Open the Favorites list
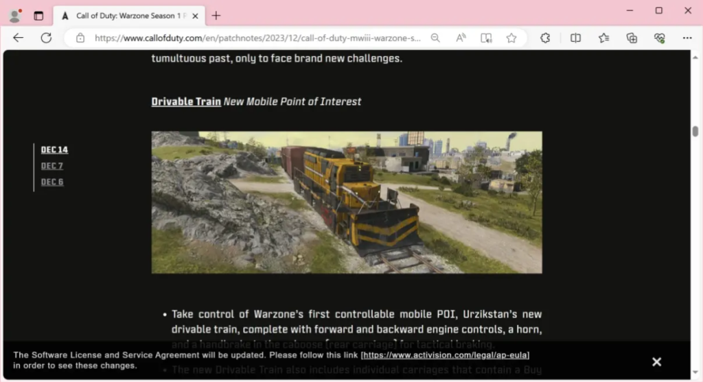The image size is (703, 382). click(604, 38)
